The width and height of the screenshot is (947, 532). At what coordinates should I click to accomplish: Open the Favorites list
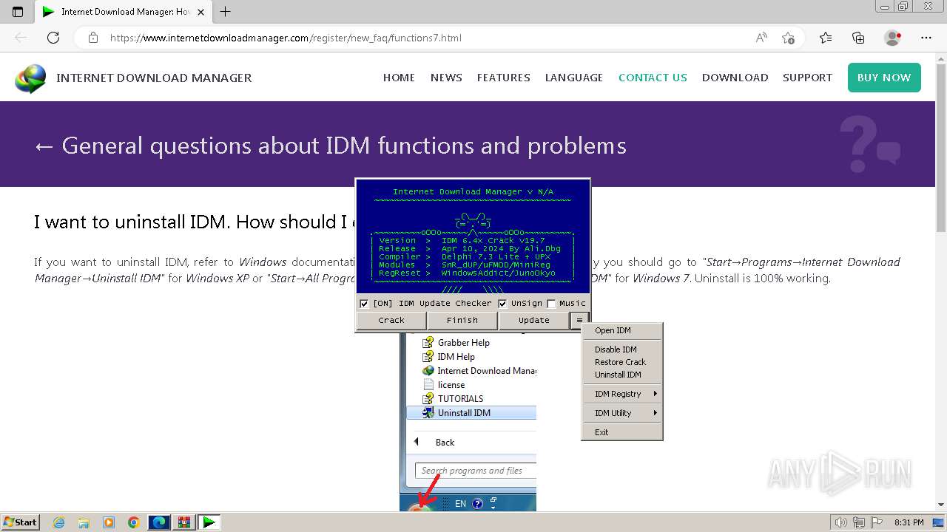pyautogui.click(x=826, y=38)
